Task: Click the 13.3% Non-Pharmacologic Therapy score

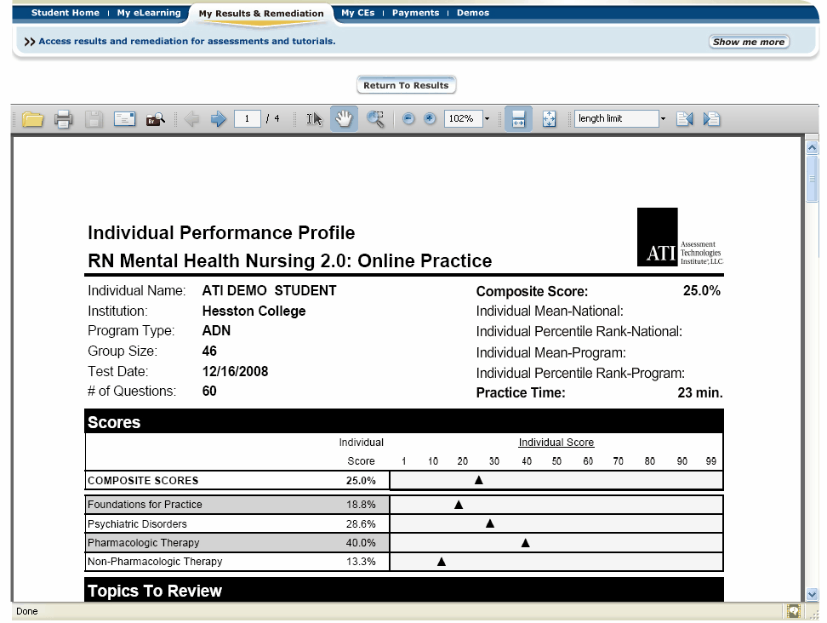Action: coord(361,562)
